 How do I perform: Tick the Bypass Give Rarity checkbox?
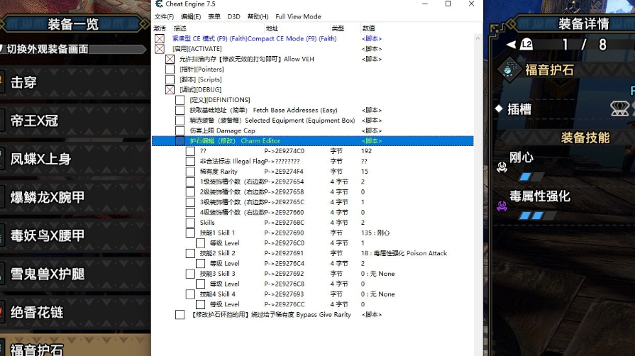point(180,315)
